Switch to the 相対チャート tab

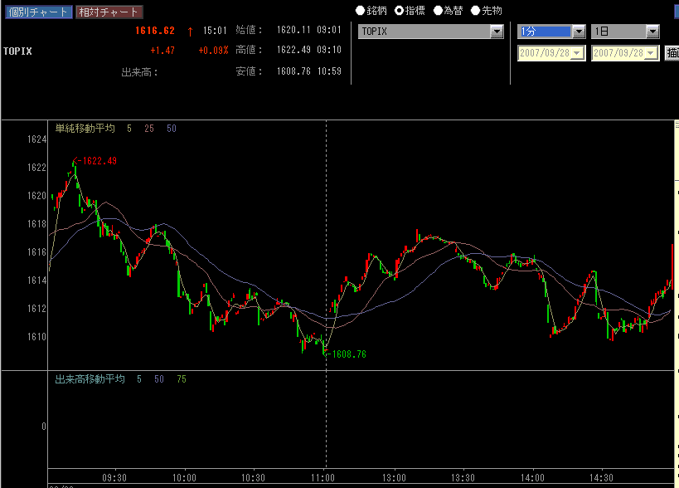108,12
